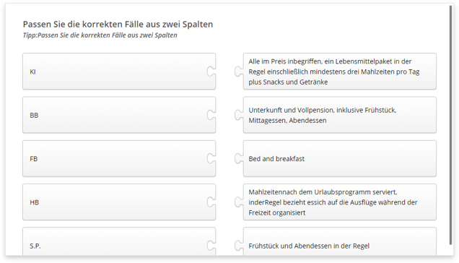Click the puzzle tab of 'Unterkunft und Vollpension' card
459x263 pixels.
(x=239, y=115)
